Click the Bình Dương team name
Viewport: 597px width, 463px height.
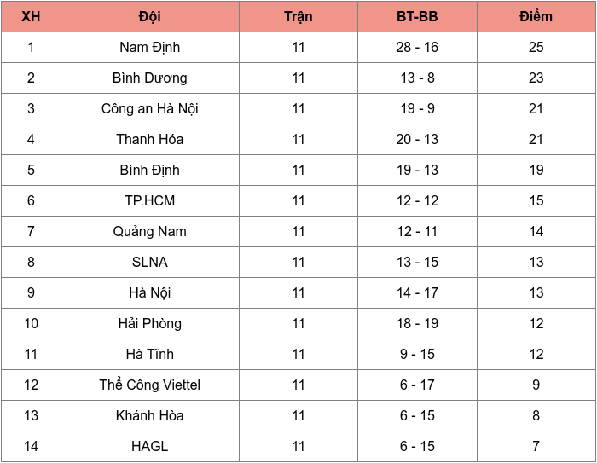pos(150,78)
